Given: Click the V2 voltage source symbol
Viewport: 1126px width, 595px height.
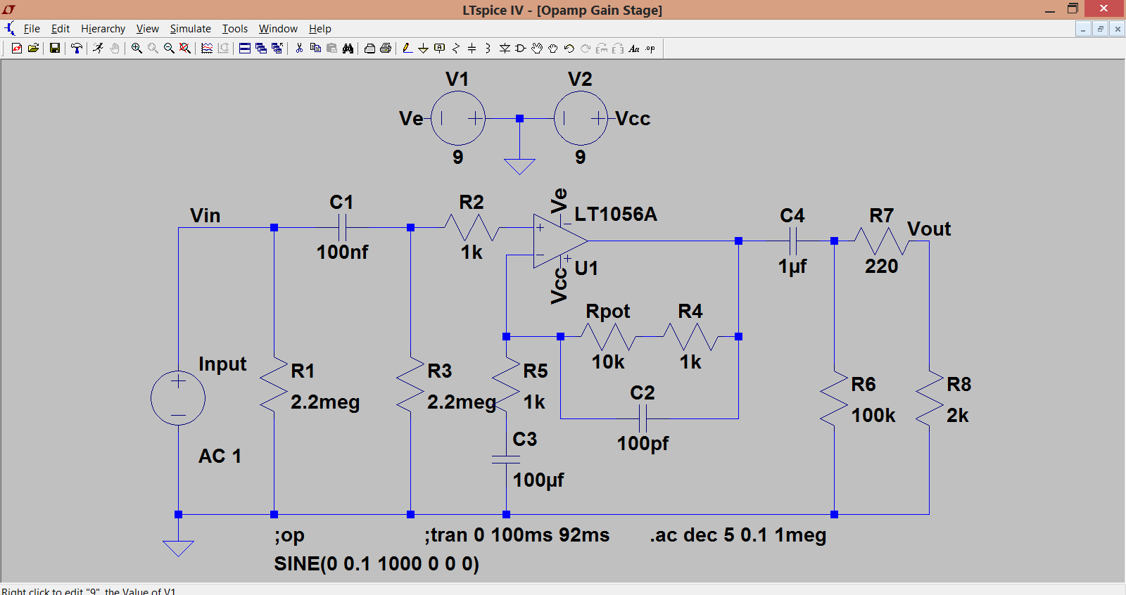Looking at the screenshot, I should point(581,118).
